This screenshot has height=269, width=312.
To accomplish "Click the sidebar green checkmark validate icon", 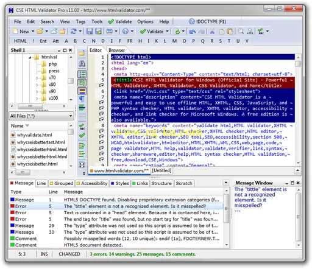I will 82,135.
